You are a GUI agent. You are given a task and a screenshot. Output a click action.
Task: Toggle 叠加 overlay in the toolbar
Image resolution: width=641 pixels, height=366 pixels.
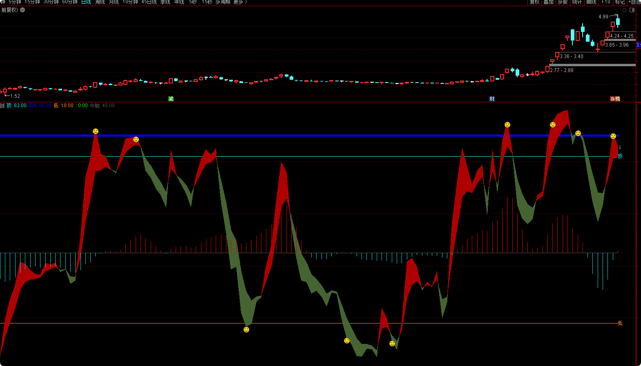click(548, 2)
